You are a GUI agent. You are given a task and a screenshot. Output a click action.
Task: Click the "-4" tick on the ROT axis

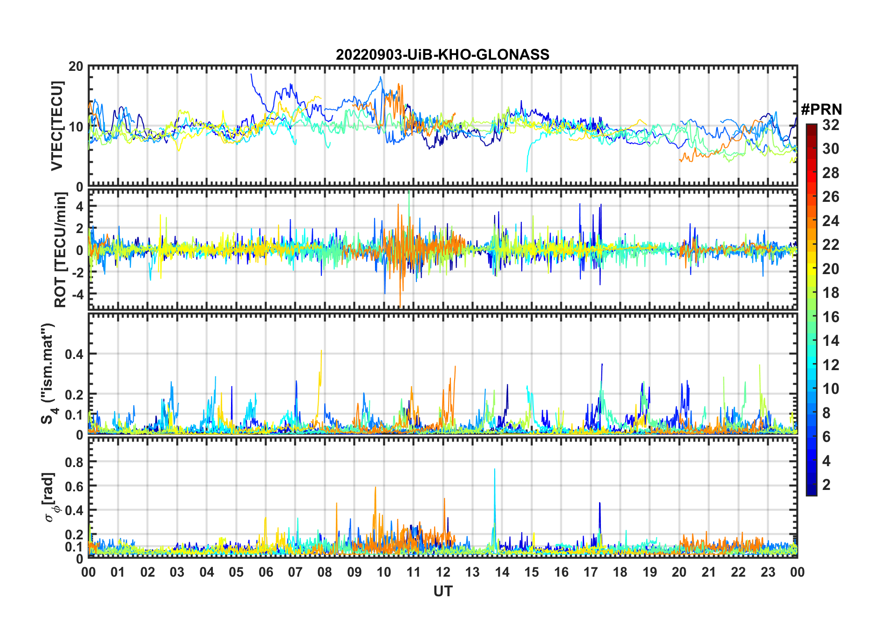(x=77, y=295)
